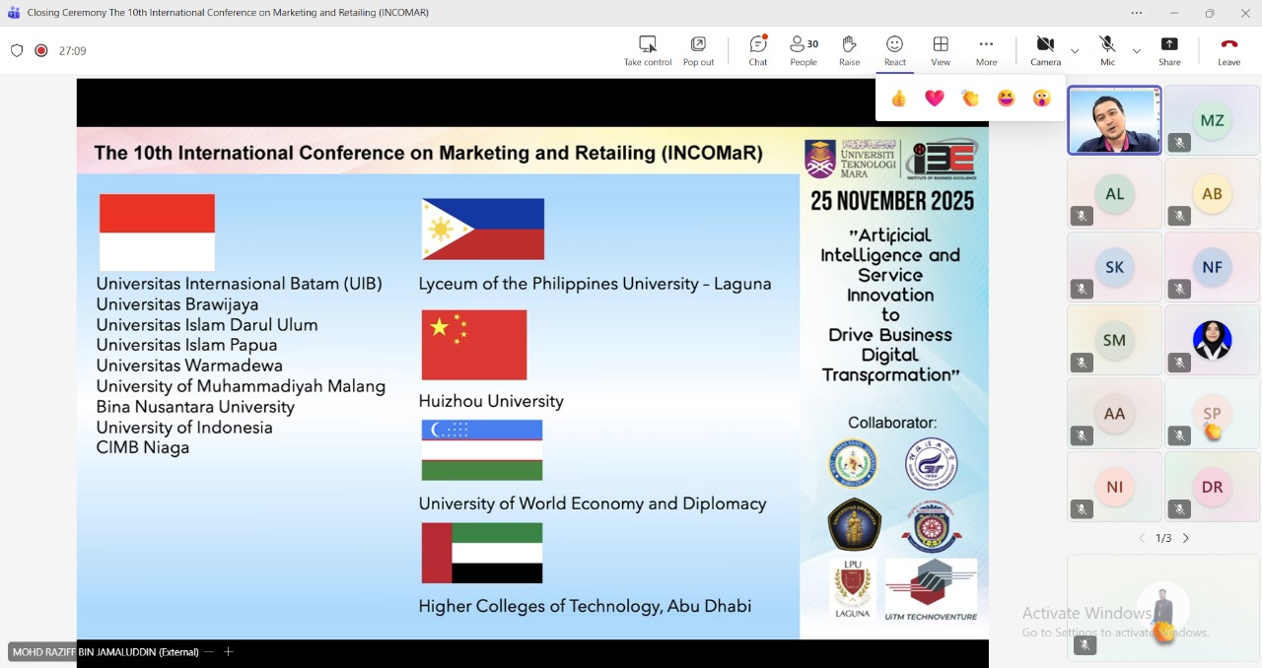Open the meeting Chat panel
This screenshot has height=668, width=1262.
point(757,50)
